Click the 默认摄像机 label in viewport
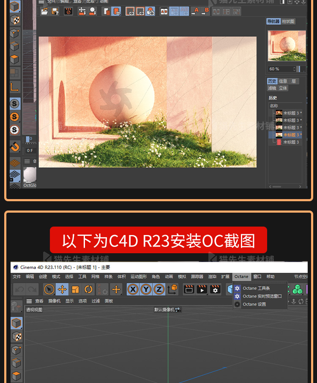Screen dimensions: 317x383 (164, 309)
